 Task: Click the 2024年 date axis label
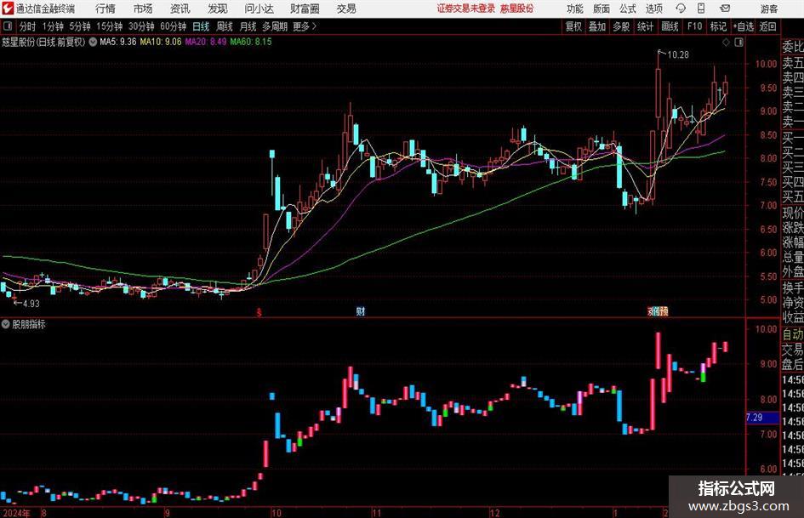(16, 513)
